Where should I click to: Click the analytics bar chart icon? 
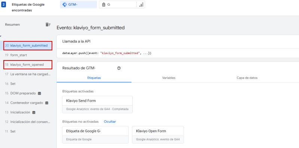141,5
